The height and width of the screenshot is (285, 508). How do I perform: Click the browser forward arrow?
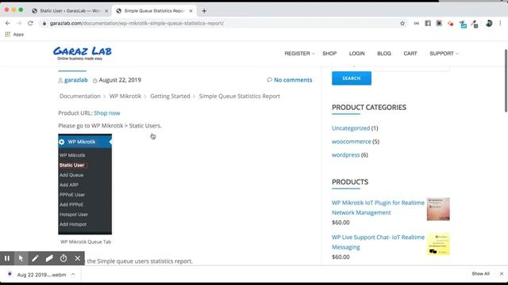[x=19, y=23]
